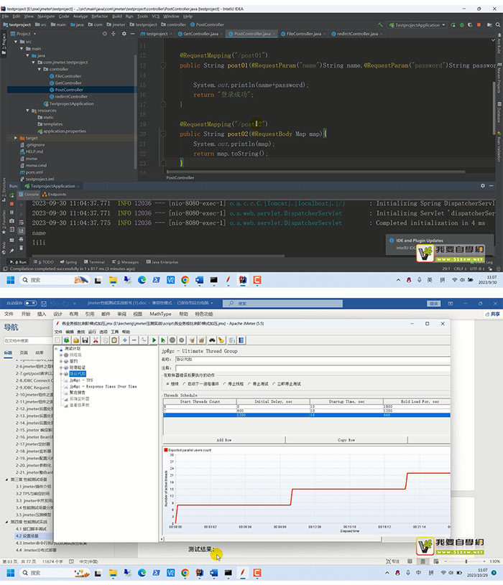
Task: Expand the target folder in Project tree
Action: [16, 138]
